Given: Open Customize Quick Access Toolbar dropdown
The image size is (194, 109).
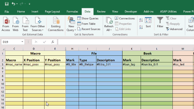Looking at the screenshot, I should (29, 4).
